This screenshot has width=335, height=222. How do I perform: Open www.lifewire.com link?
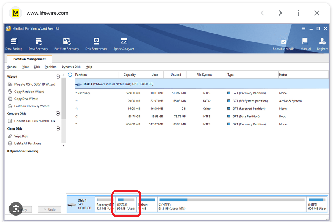(47, 13)
